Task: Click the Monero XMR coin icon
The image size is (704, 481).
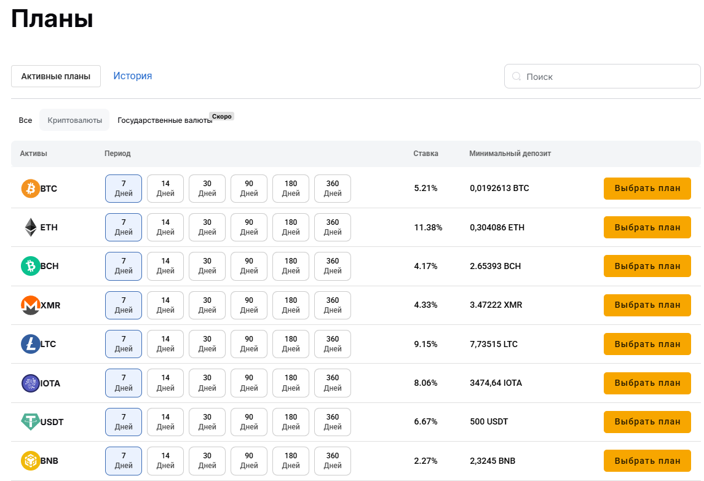Action: coord(31,305)
